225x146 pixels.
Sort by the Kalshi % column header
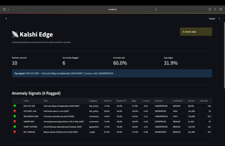tap(109, 101)
